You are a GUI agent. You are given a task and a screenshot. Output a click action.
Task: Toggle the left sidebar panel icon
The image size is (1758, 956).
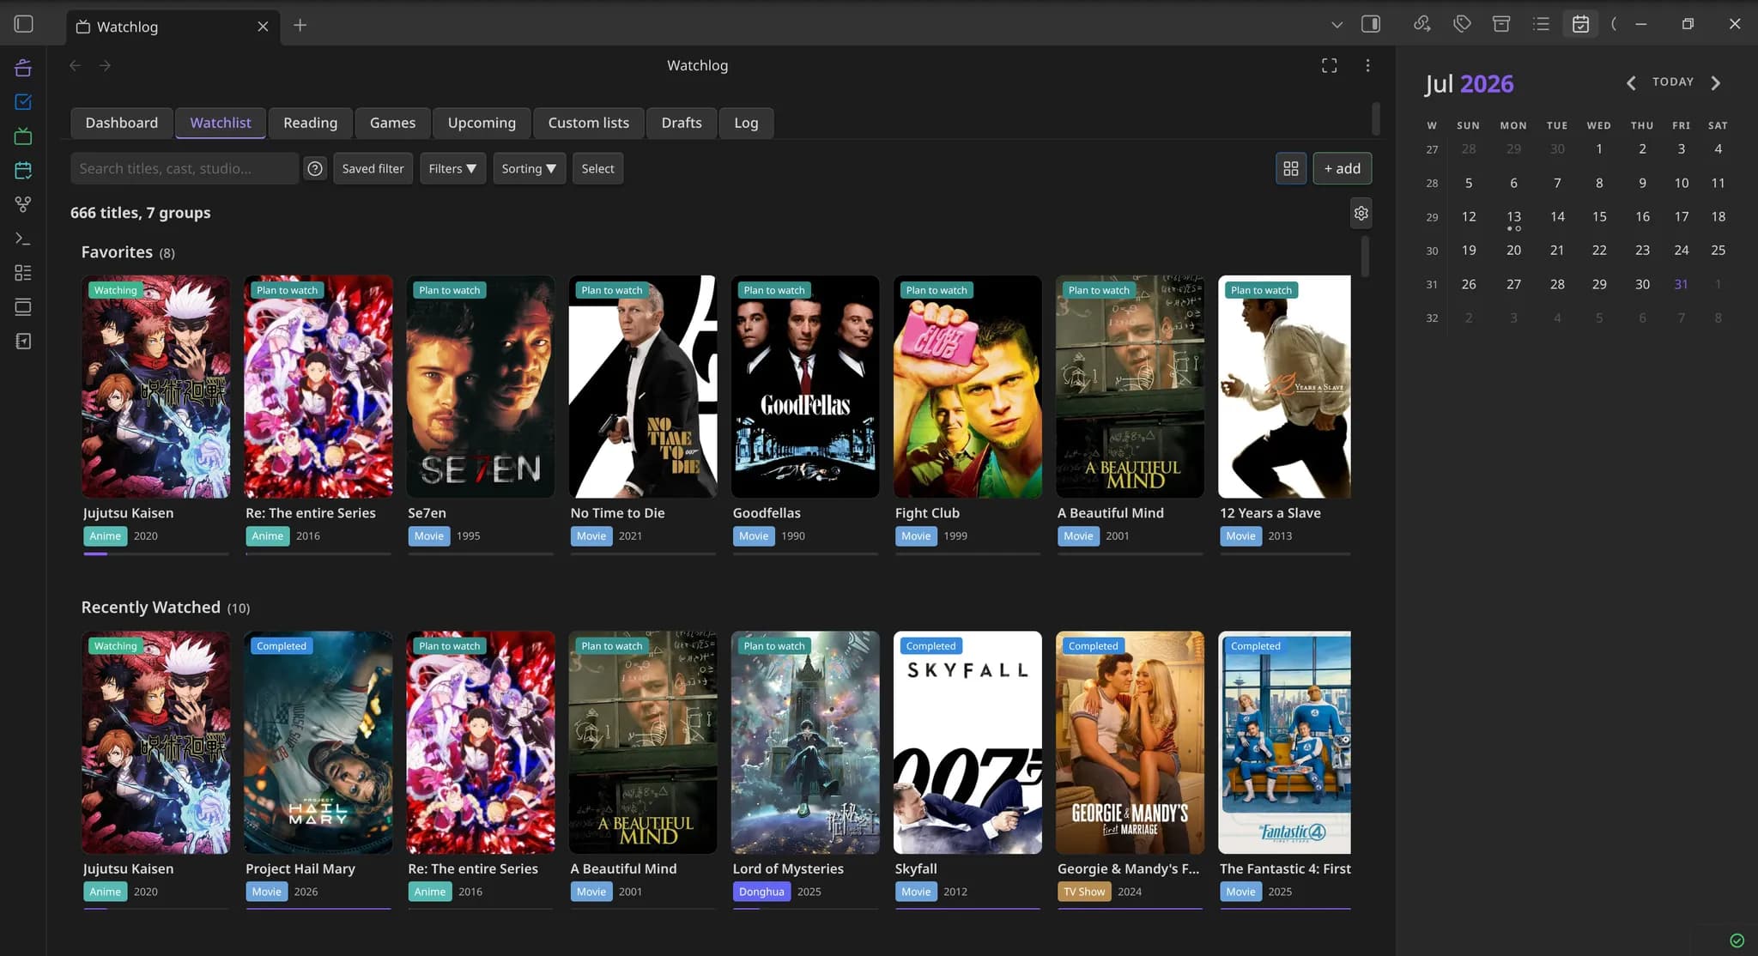(x=24, y=24)
